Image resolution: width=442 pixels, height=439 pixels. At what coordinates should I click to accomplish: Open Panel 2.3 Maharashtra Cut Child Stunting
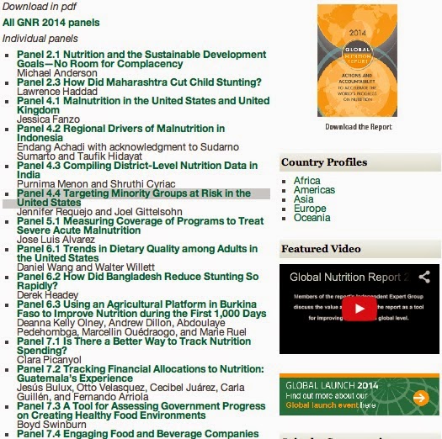pyautogui.click(x=139, y=82)
